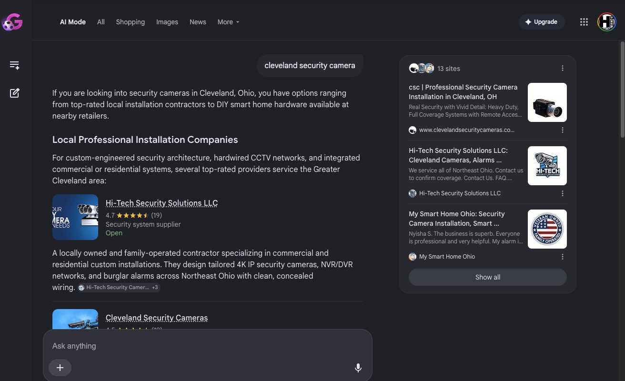Click the plus attachment button
The height and width of the screenshot is (381, 625).
tap(60, 368)
